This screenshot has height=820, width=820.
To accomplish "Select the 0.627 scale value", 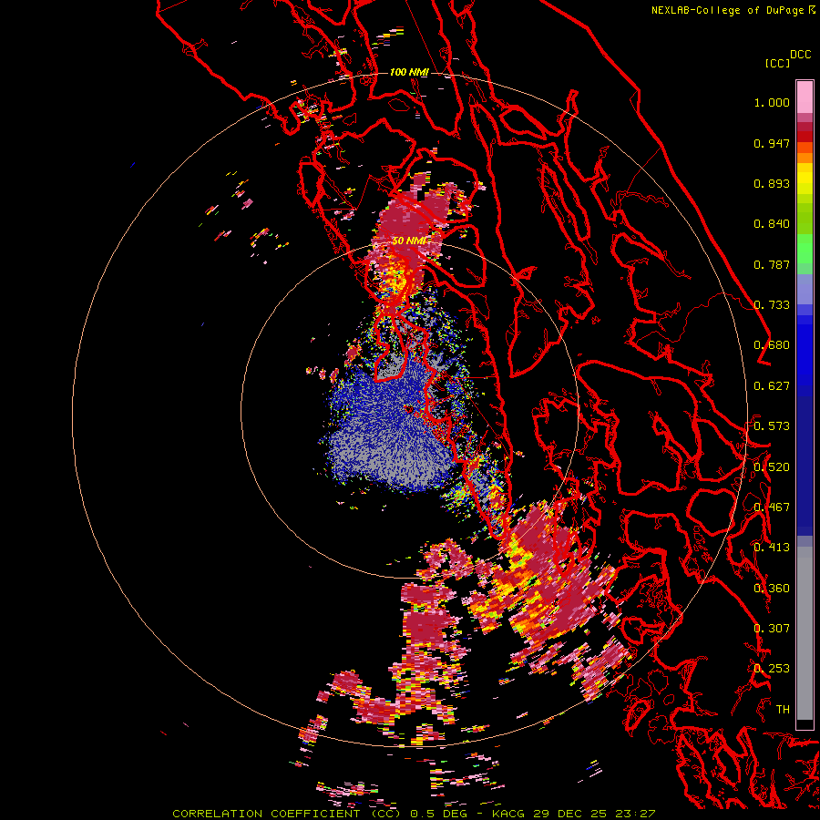I will (772, 386).
